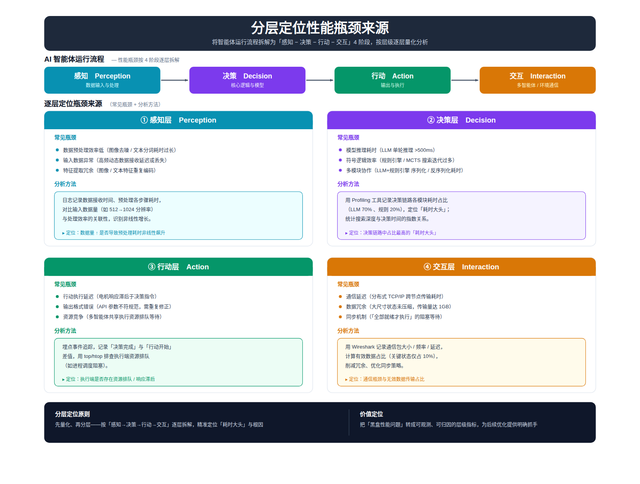Click 资源竞争 bullet text
The image size is (640, 484).
112,317
